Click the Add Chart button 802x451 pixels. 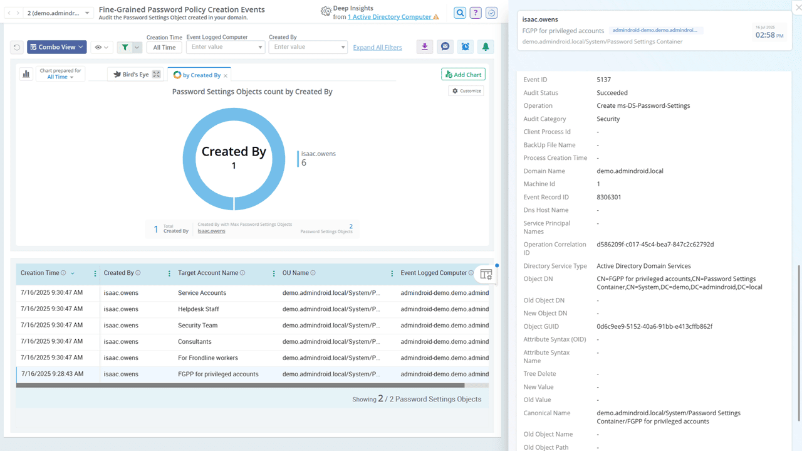(463, 75)
